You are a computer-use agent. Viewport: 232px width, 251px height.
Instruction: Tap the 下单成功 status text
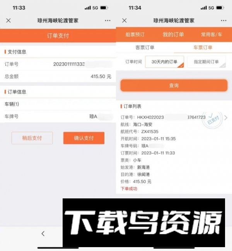(129, 189)
